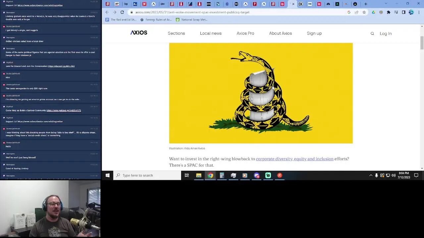Open Axios Pro in the navigation
Image resolution: width=424 pixels, height=238 pixels.
click(x=245, y=33)
